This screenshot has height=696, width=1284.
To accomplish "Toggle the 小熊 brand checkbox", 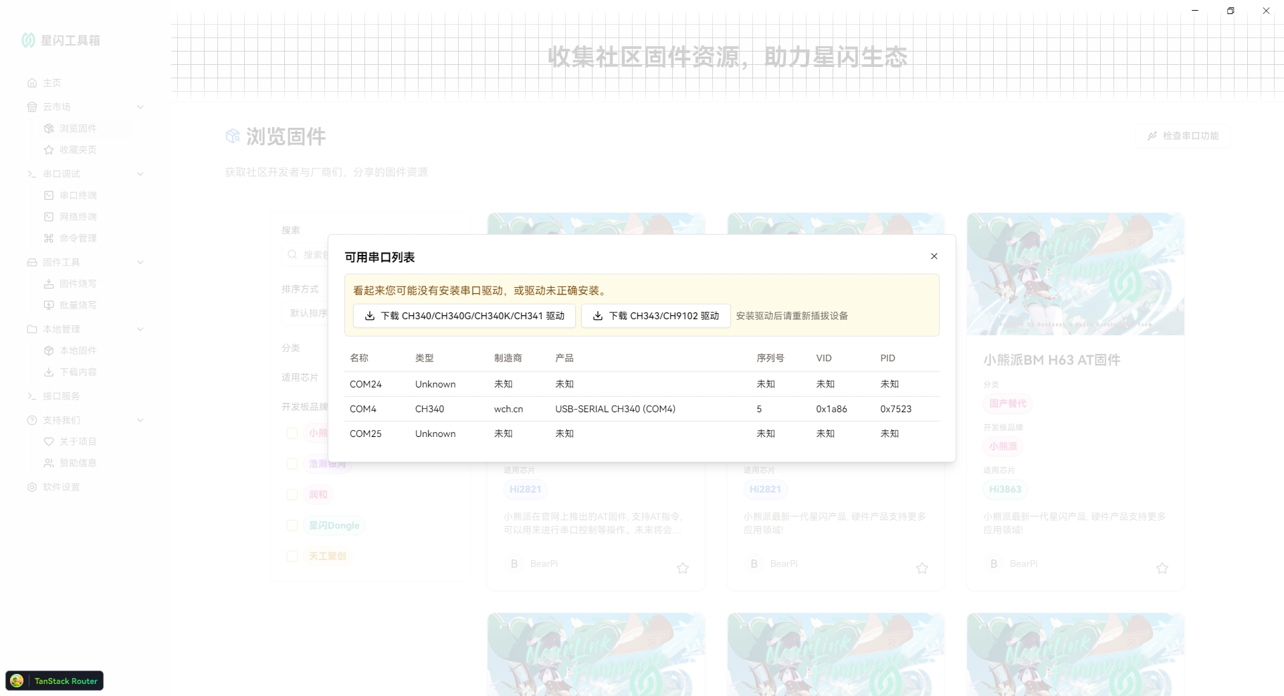I will tap(292, 433).
